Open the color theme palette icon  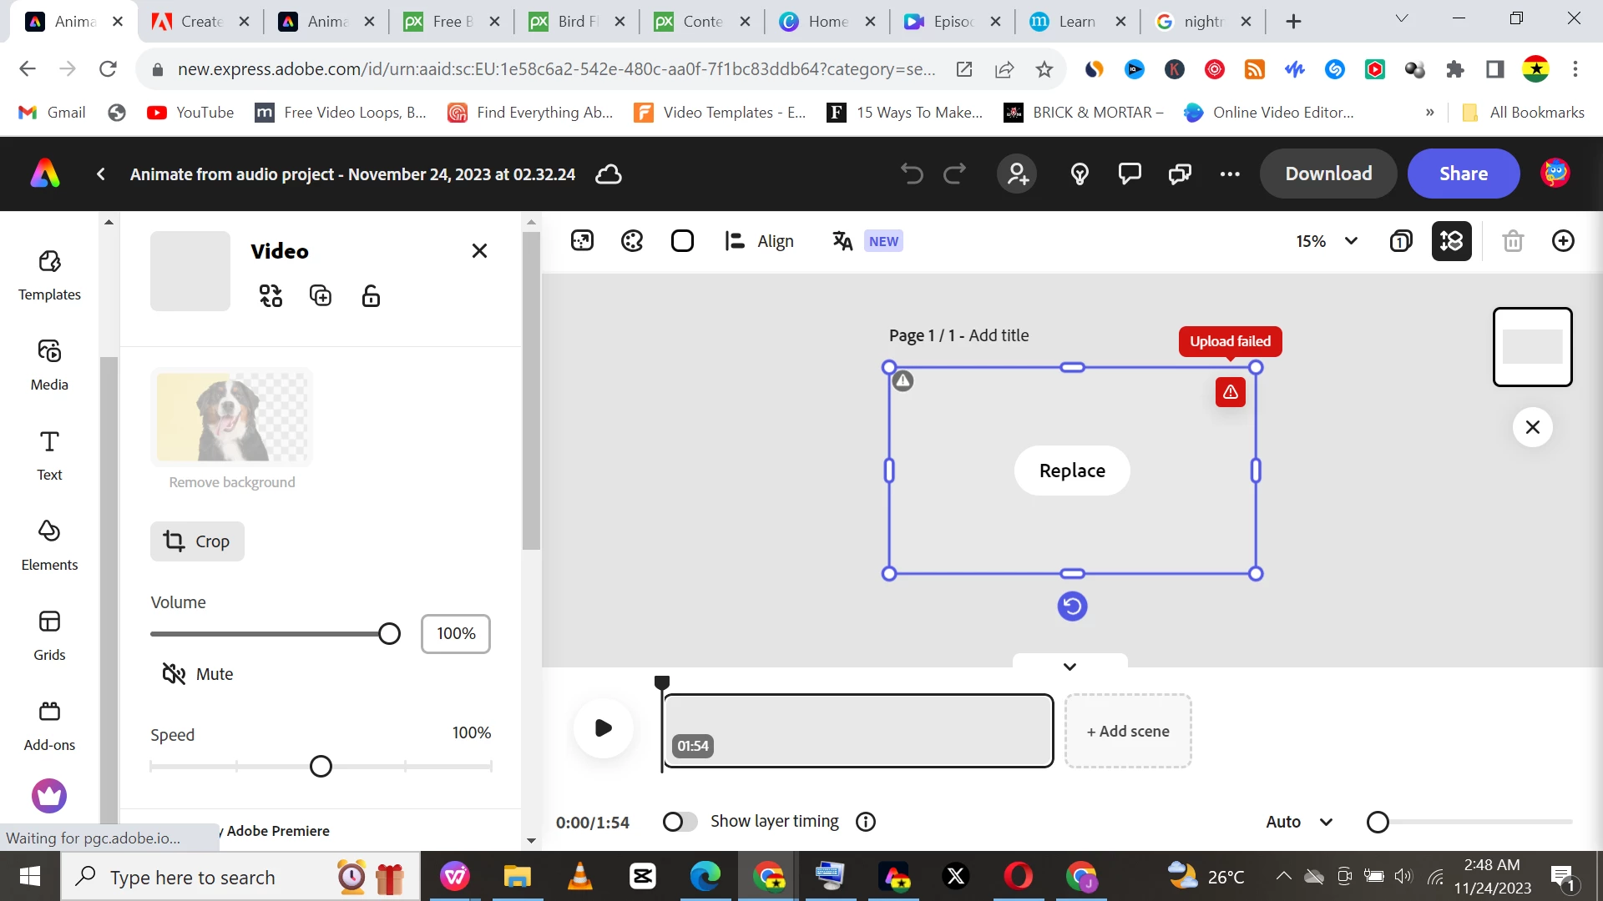[632, 241]
